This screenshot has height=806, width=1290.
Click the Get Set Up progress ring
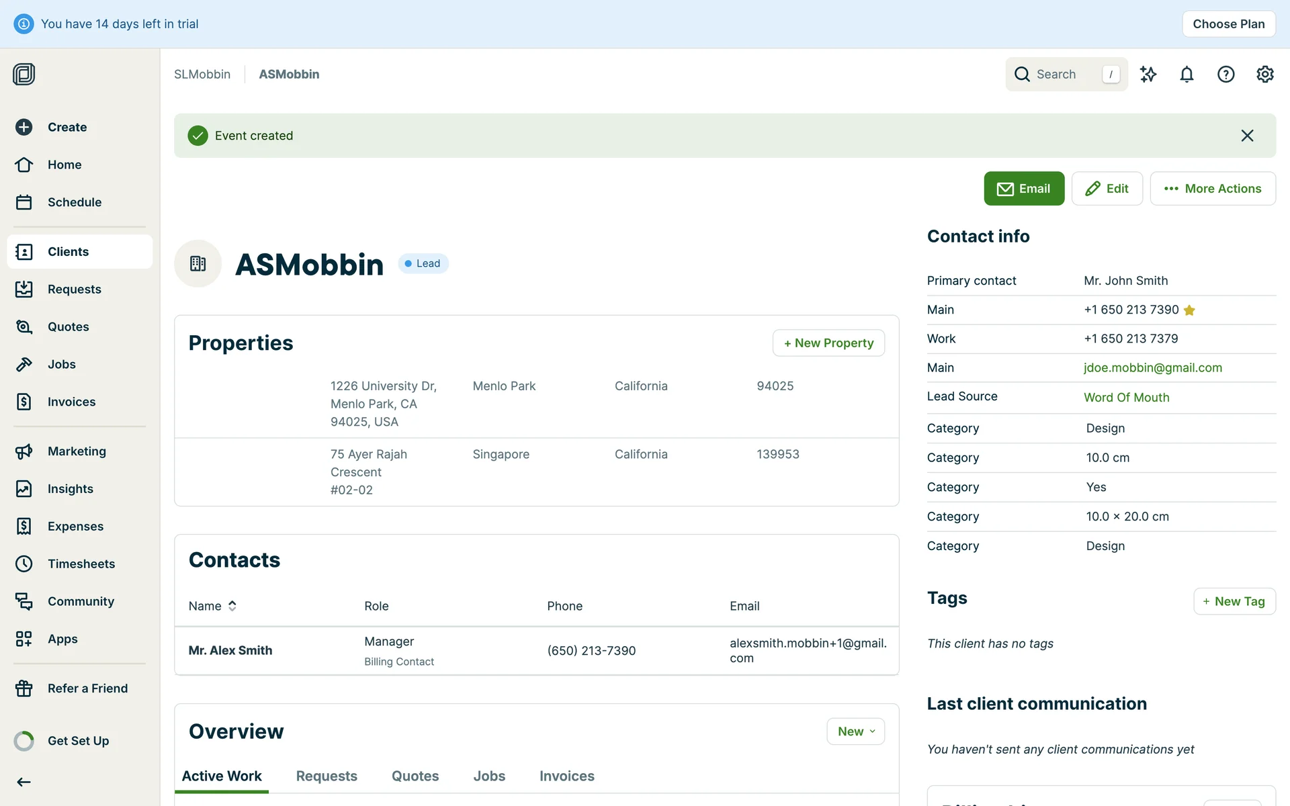tap(24, 741)
